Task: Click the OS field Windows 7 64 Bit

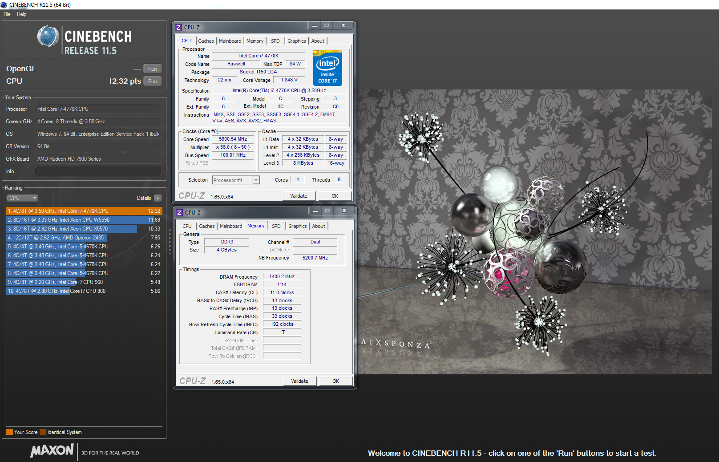Action: tap(98, 134)
